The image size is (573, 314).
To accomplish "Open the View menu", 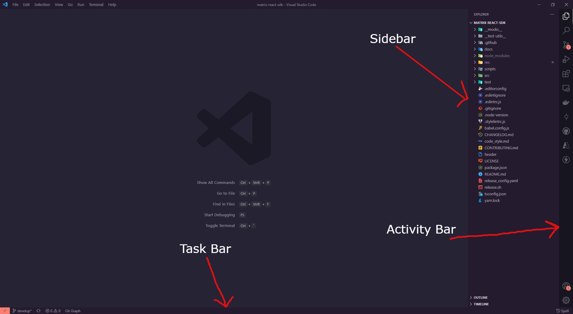I will pos(59,4).
